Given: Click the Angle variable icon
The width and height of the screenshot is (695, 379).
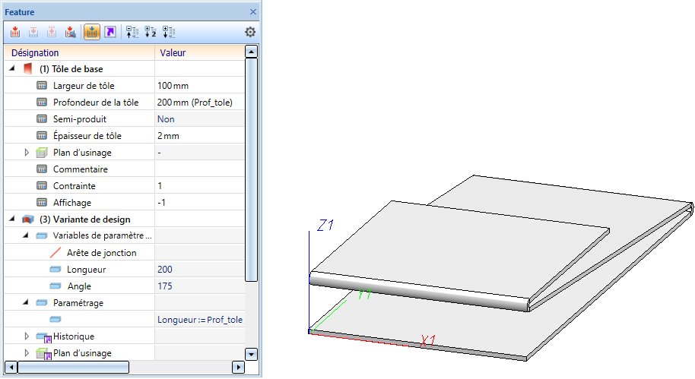Looking at the screenshot, I should [x=56, y=286].
